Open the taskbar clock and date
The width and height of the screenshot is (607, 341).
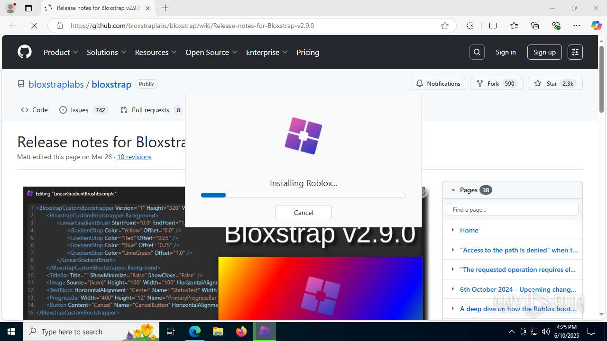click(x=566, y=332)
